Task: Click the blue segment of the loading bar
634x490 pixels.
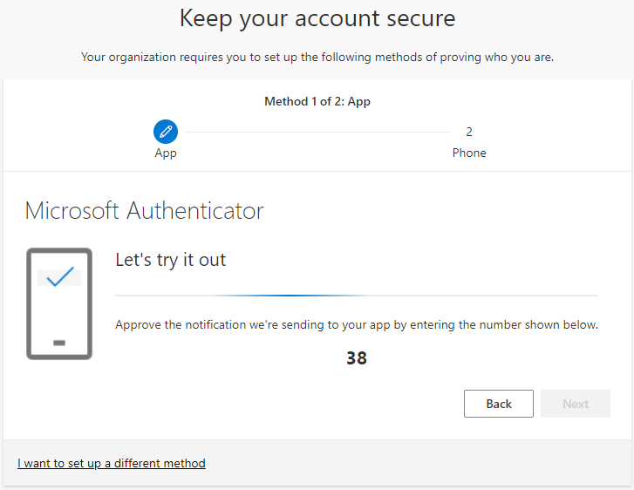Action: coord(297,296)
